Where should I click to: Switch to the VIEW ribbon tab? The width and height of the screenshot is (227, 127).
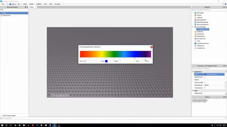(x=51, y=4)
